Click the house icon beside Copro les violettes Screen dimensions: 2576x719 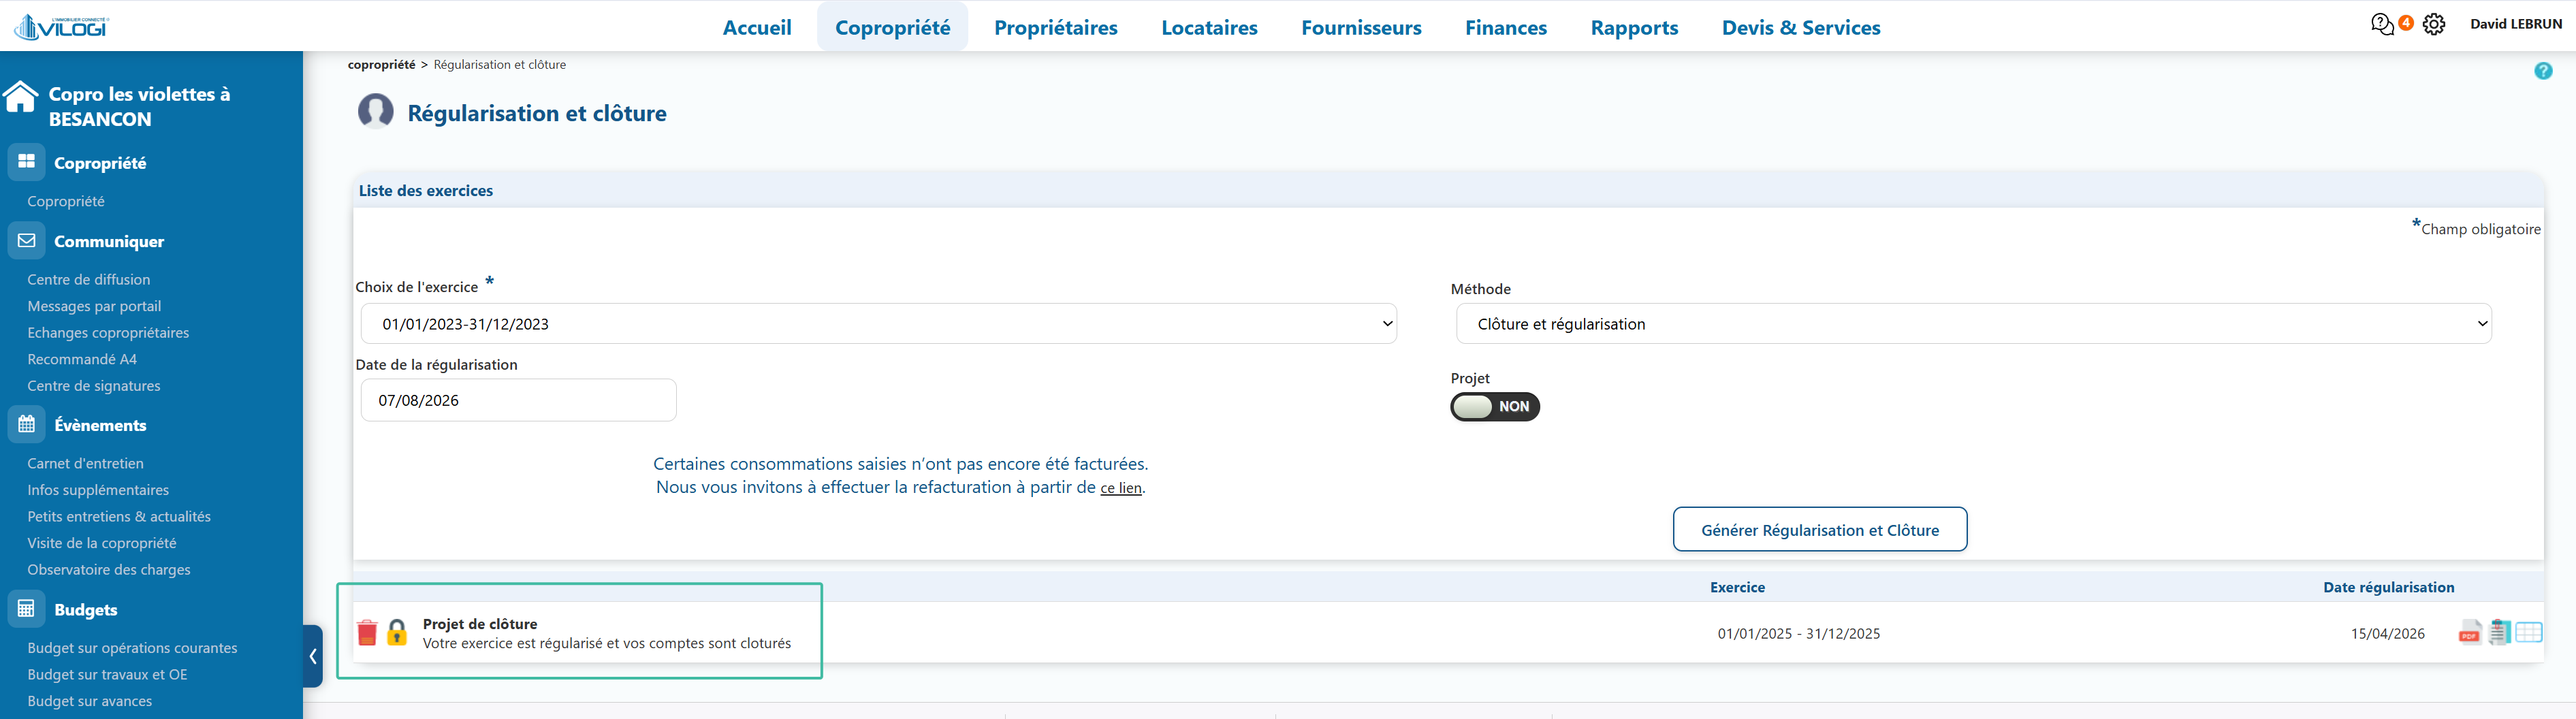(20, 97)
